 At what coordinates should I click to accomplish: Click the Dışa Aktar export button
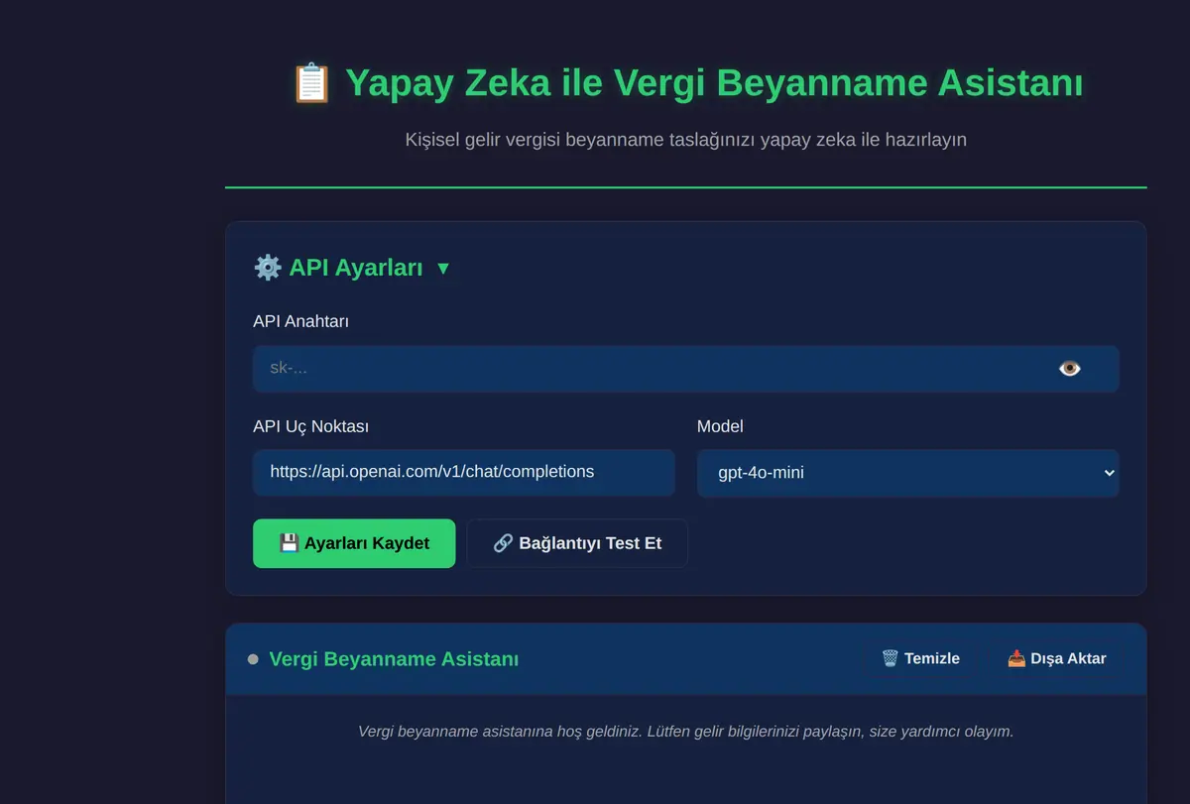coord(1056,658)
